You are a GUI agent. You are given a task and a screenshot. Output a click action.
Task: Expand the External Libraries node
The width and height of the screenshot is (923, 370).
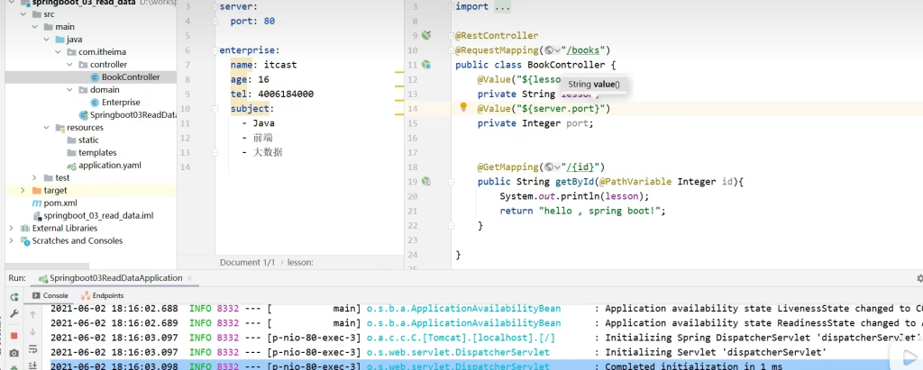(x=11, y=229)
